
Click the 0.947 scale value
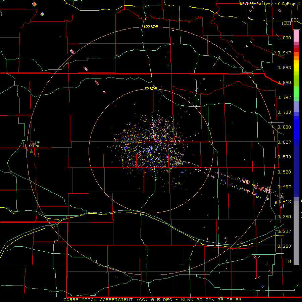[284, 53]
